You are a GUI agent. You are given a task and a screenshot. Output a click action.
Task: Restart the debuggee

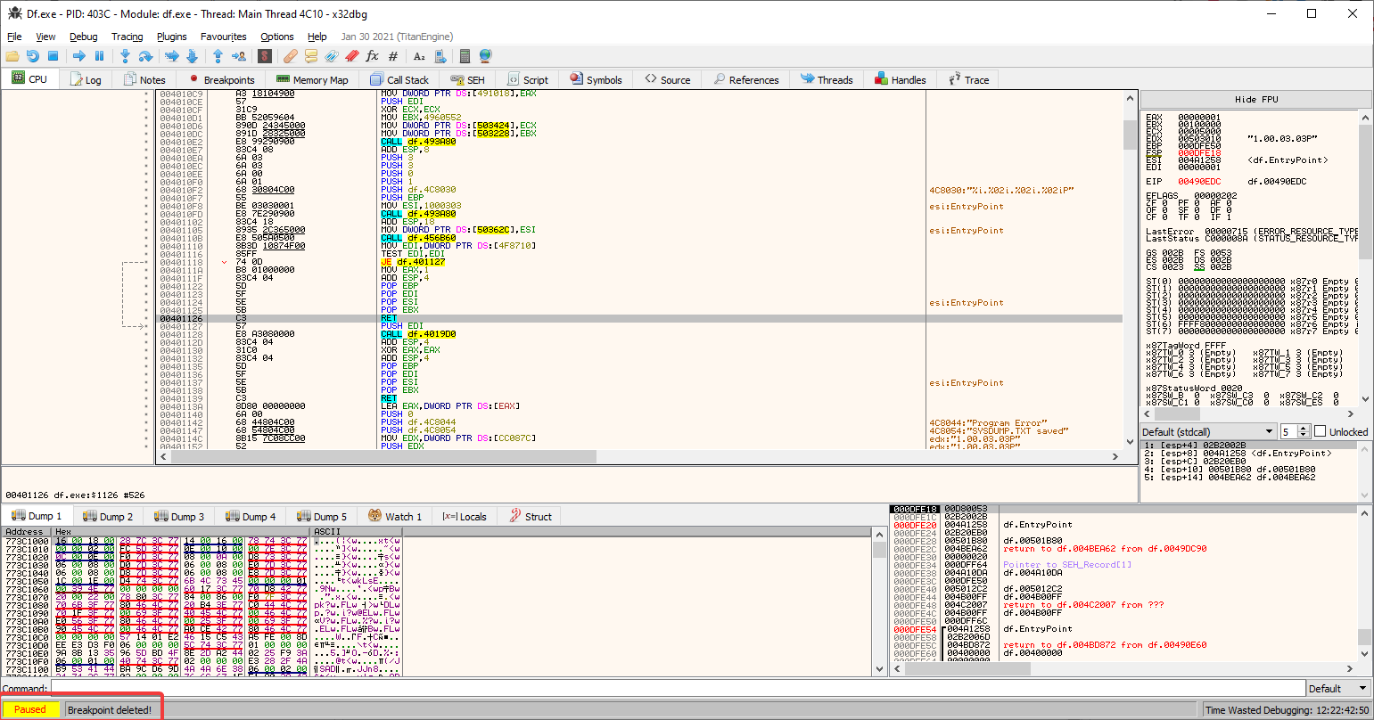point(34,55)
